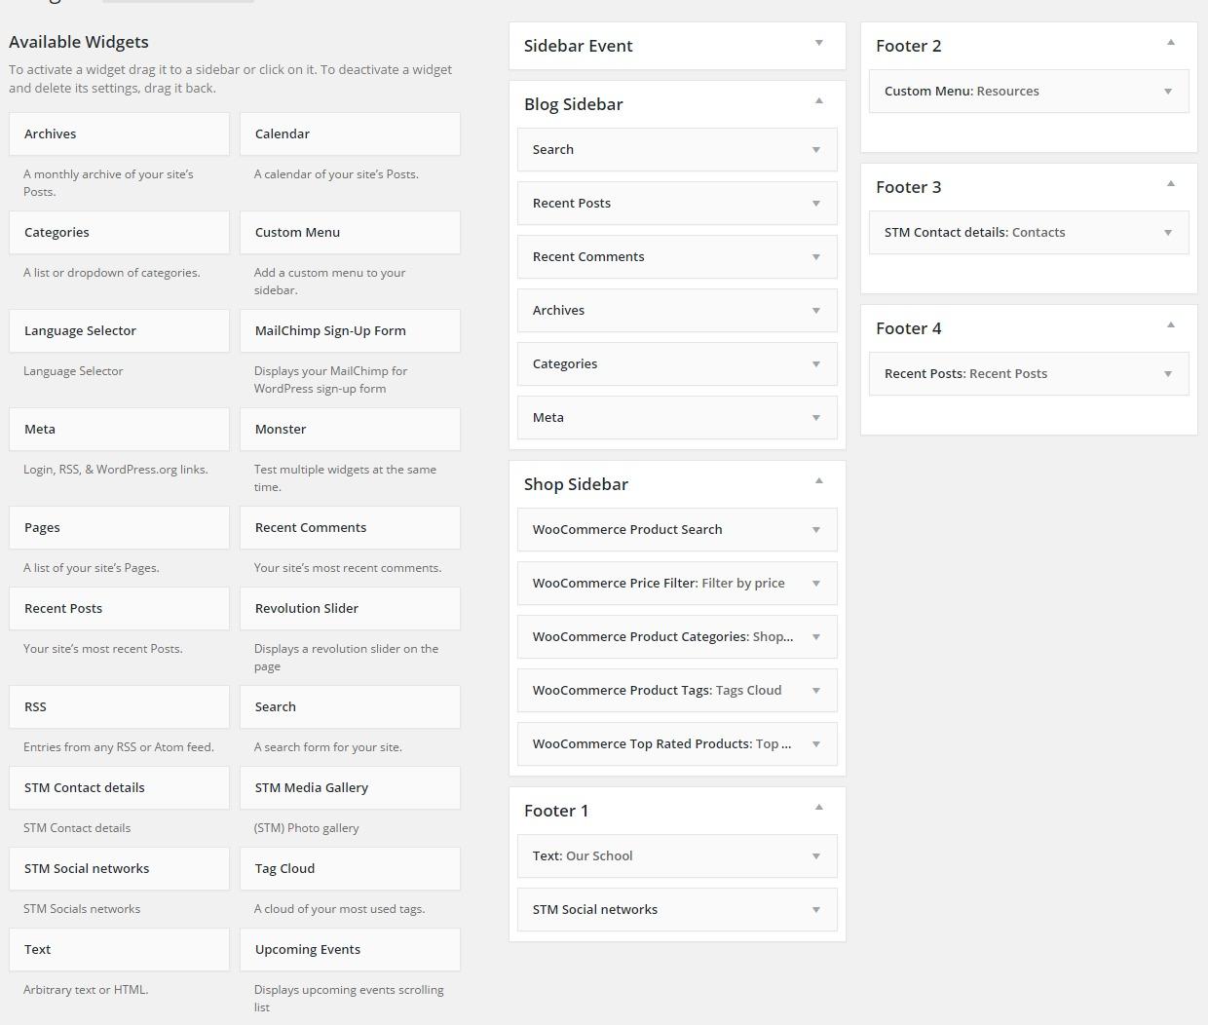Screen dimensions: 1208x1025
Task: Open the Search widget dropdown in Blog Sidebar
Action: click(x=815, y=150)
